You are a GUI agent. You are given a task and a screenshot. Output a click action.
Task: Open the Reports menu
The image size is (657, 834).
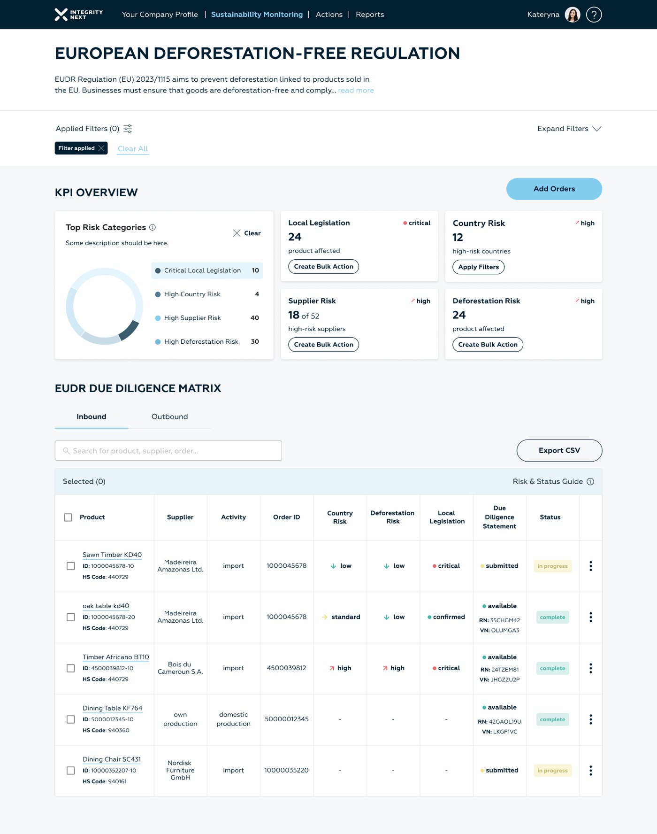click(370, 15)
